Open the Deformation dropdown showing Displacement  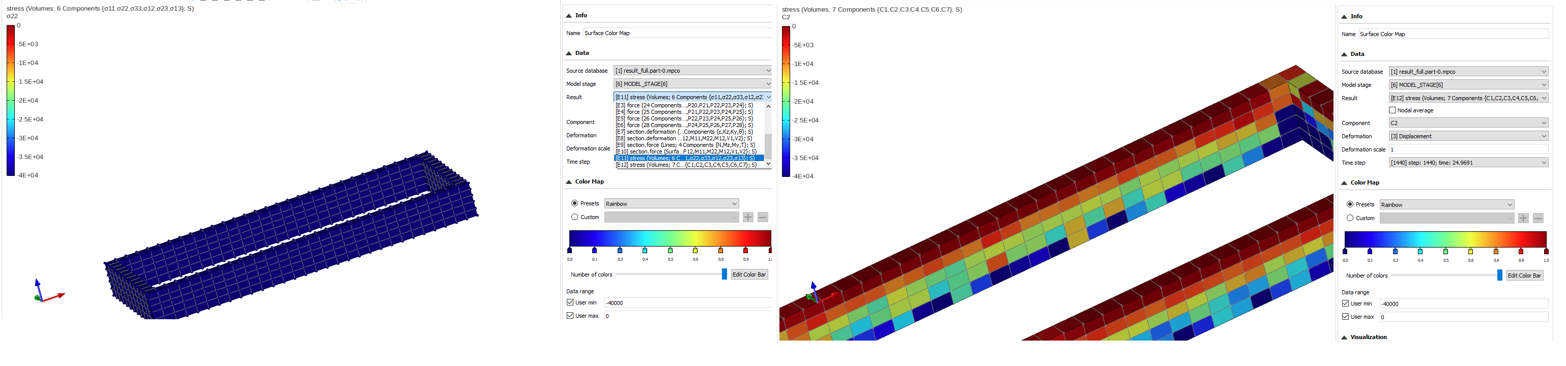click(x=1469, y=137)
